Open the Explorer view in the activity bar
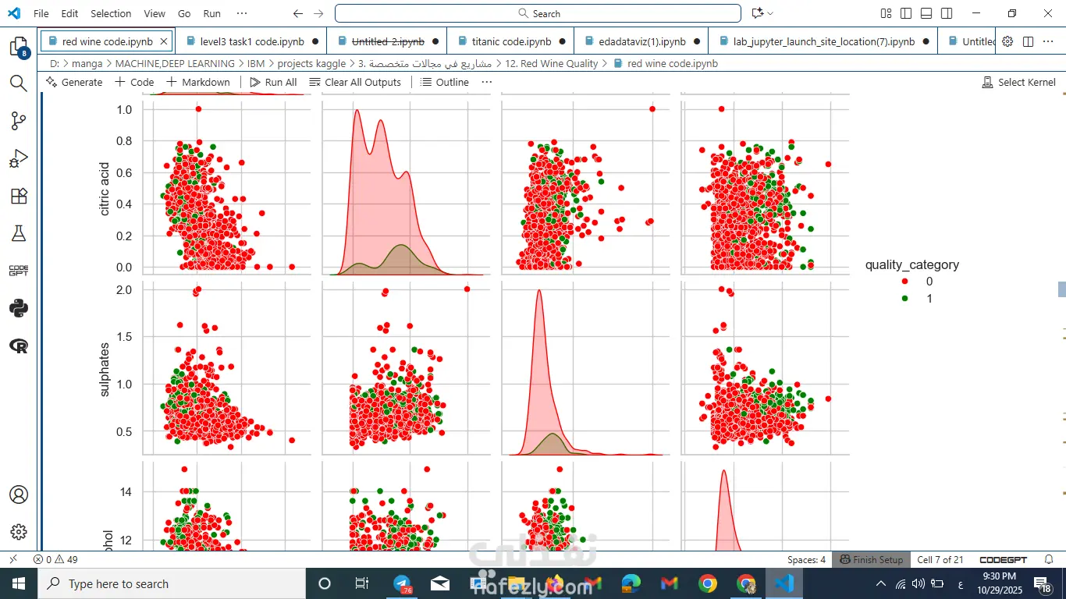The height and width of the screenshot is (599, 1066). (19, 47)
